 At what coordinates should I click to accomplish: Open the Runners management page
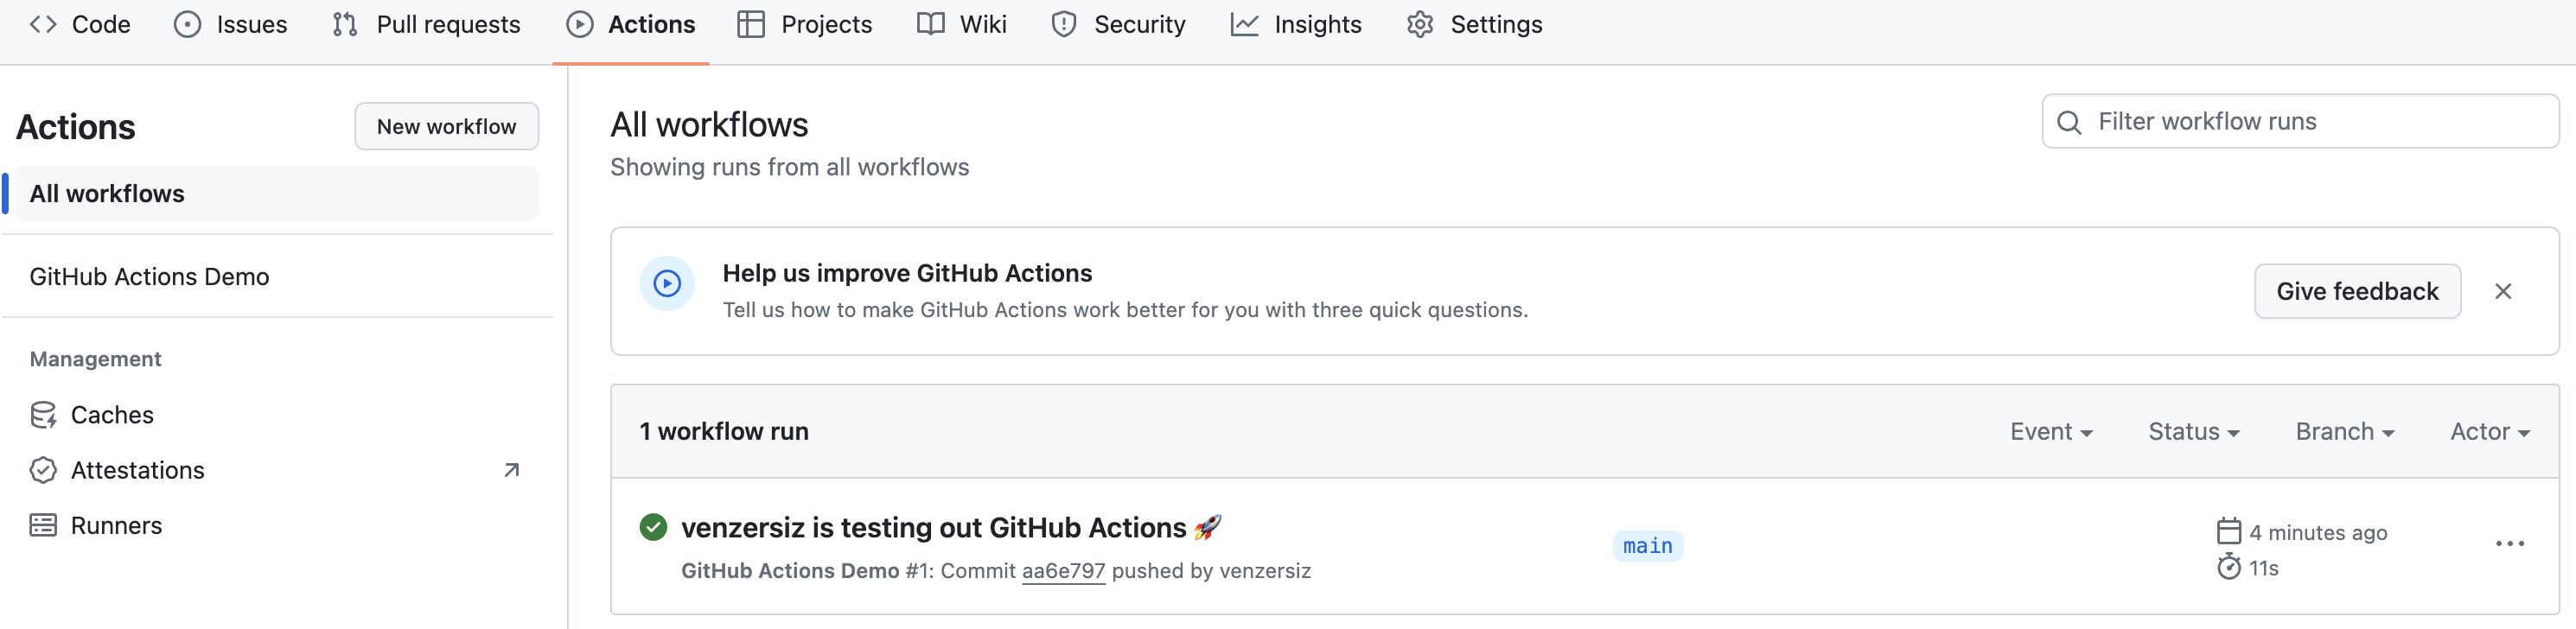coord(116,525)
